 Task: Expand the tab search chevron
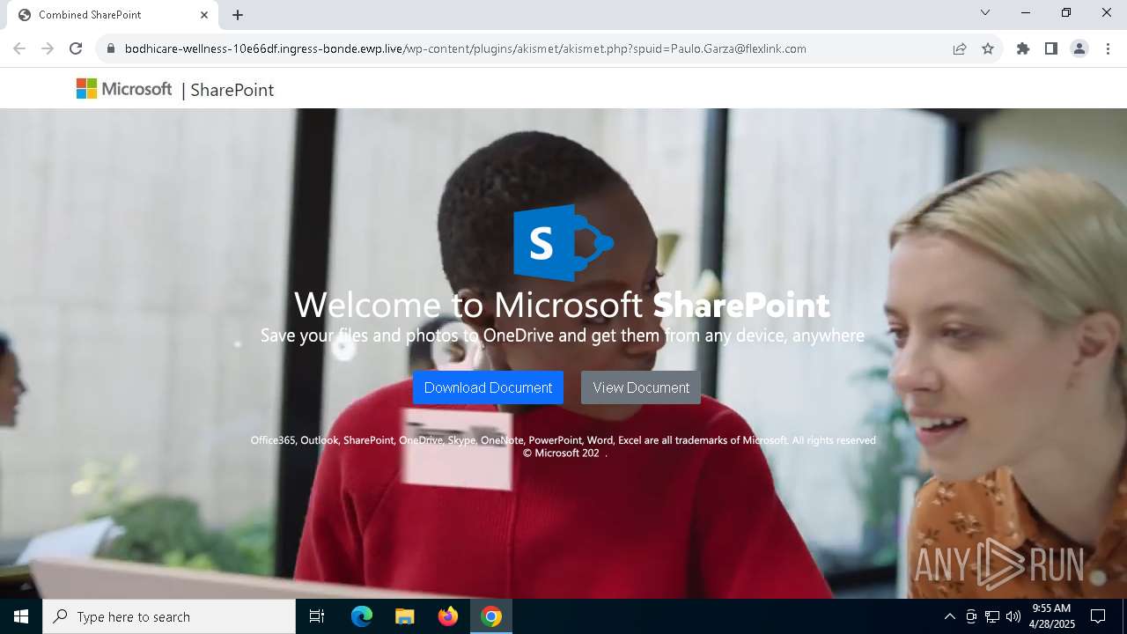(985, 13)
